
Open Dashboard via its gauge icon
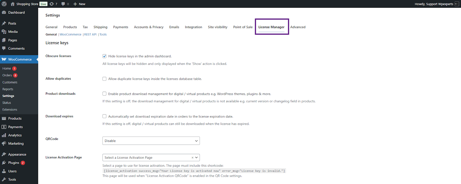(x=4, y=13)
